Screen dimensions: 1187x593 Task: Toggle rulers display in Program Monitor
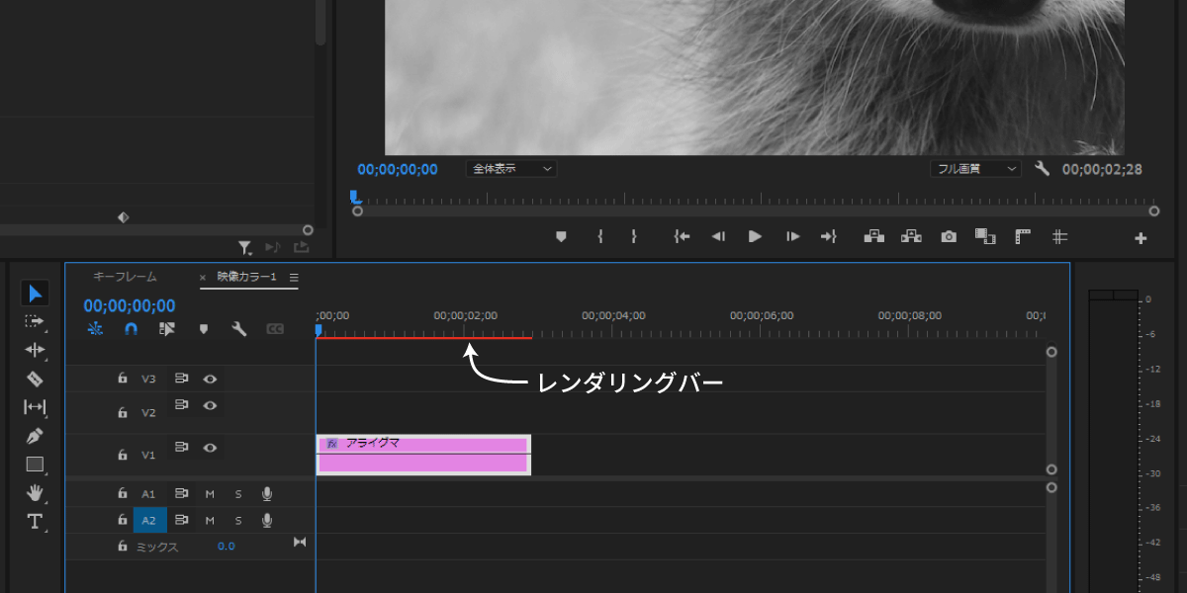[x=1023, y=236]
